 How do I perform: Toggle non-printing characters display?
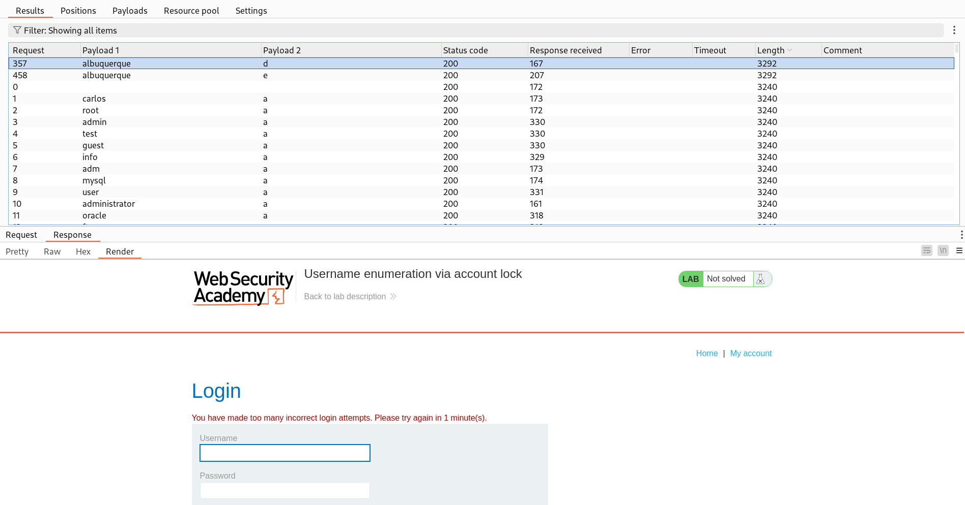(x=943, y=250)
